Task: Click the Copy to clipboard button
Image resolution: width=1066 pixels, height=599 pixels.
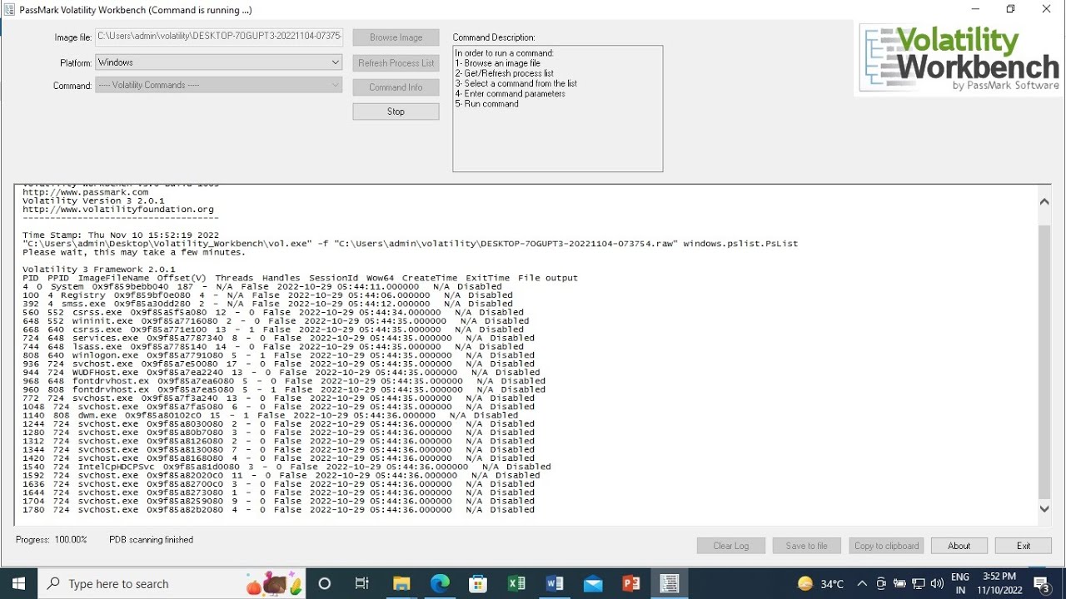Action: 886,546
